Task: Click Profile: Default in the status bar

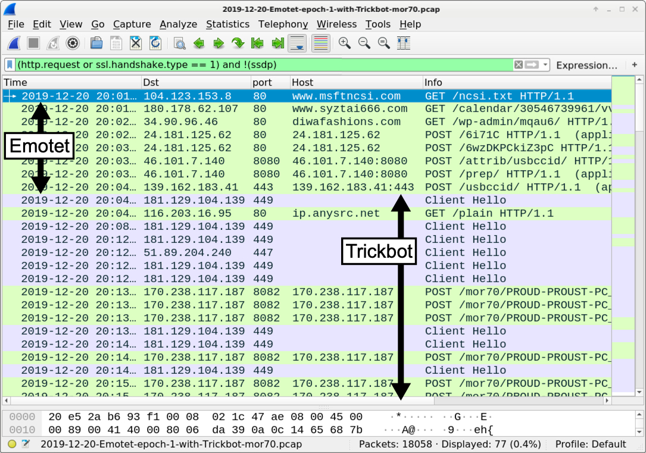Action: point(591,444)
